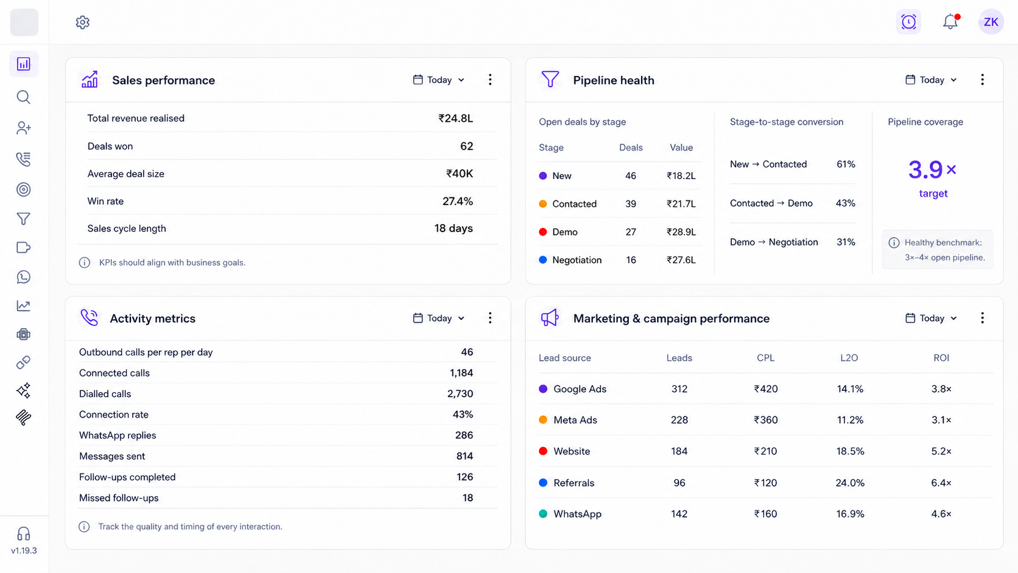Click the CPL column header

(x=766, y=358)
